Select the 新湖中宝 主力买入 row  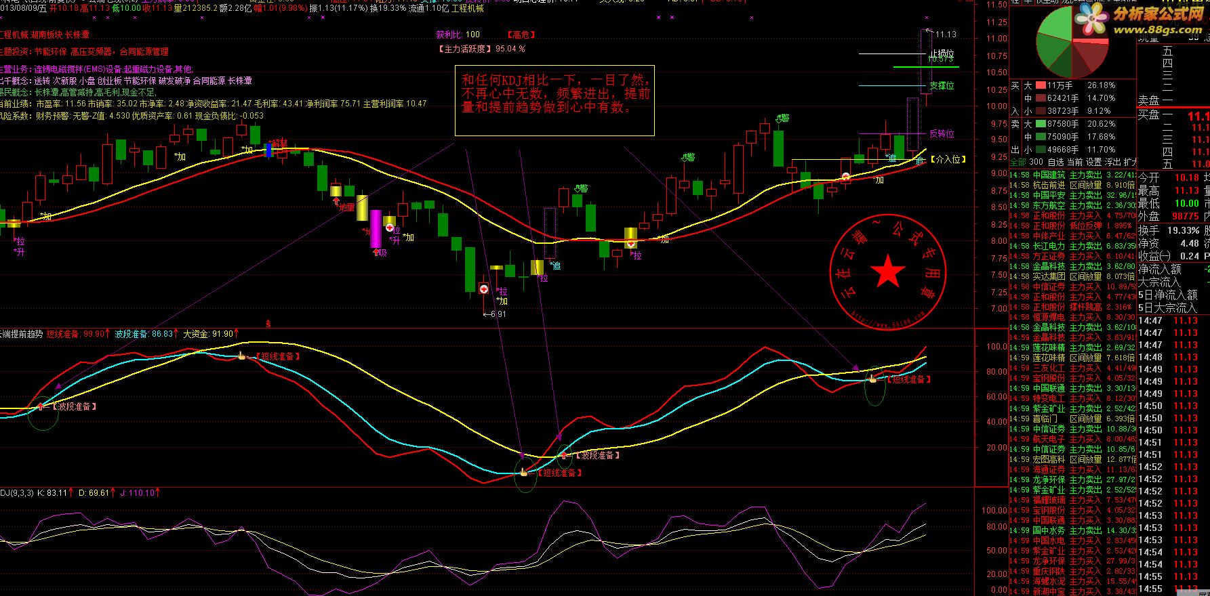pyautogui.click(x=1072, y=591)
